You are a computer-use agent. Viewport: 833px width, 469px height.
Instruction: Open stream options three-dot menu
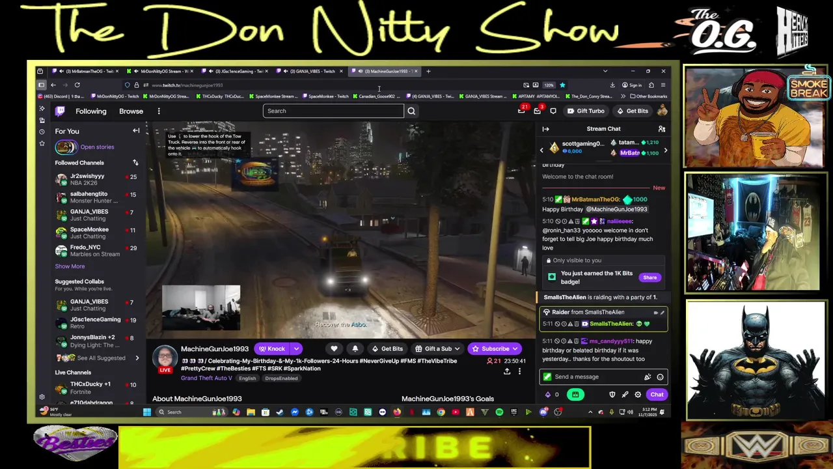coord(519,371)
